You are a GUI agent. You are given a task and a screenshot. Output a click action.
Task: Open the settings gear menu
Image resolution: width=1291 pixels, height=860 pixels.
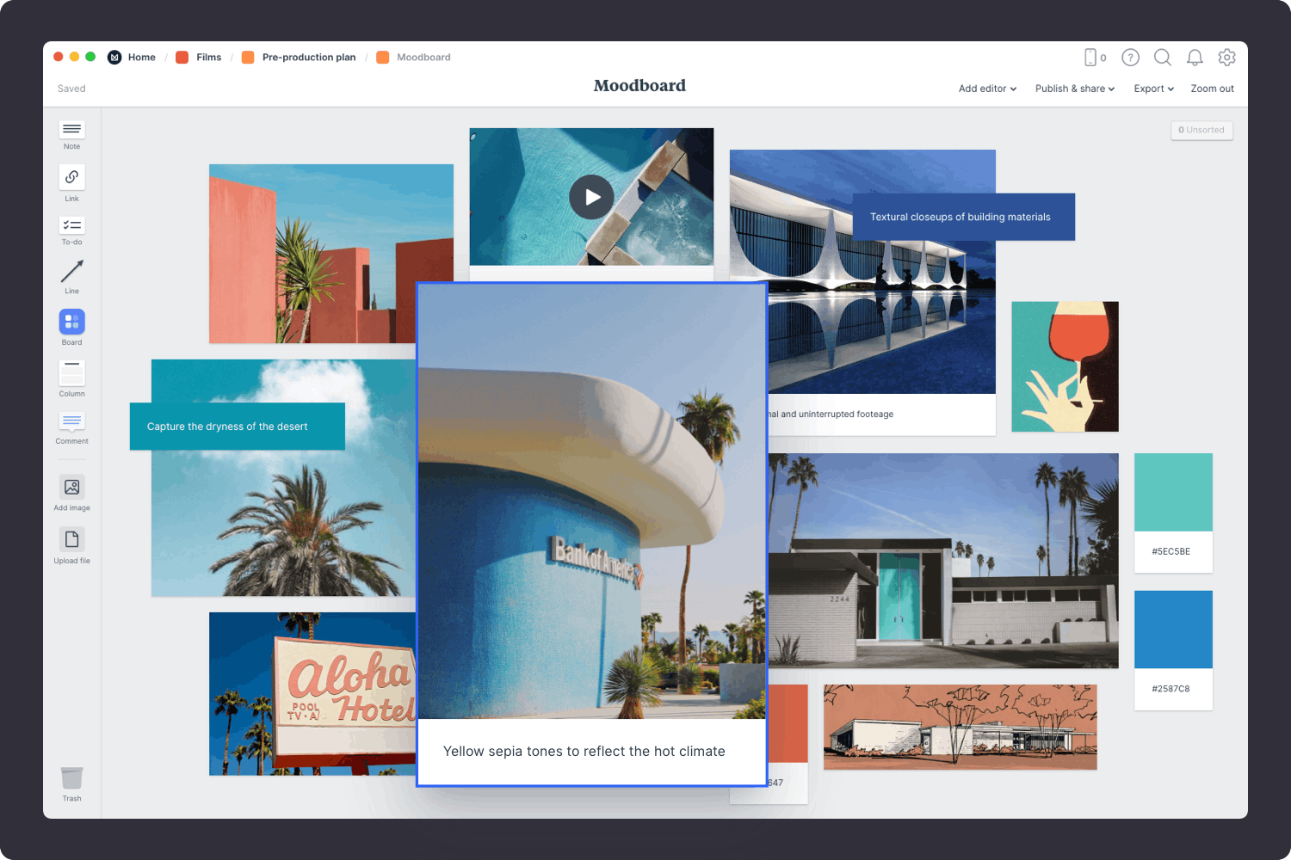1226,58
